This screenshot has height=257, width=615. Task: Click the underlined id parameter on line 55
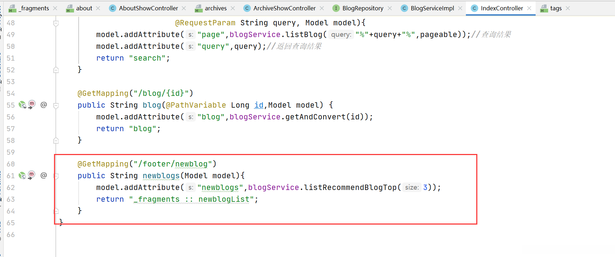tap(259, 105)
